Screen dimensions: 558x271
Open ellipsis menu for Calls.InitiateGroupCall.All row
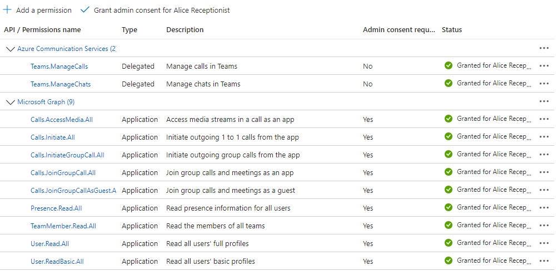click(x=544, y=155)
